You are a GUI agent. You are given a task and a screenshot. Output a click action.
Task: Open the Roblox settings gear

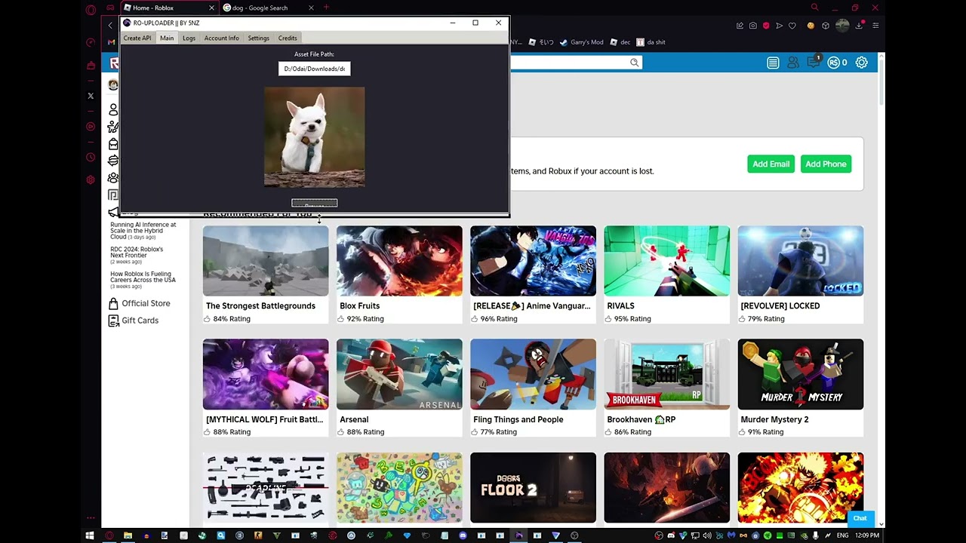coord(861,63)
